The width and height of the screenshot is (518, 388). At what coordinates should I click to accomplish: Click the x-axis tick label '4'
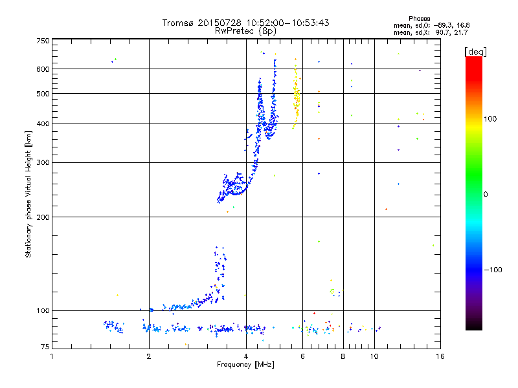click(x=246, y=356)
